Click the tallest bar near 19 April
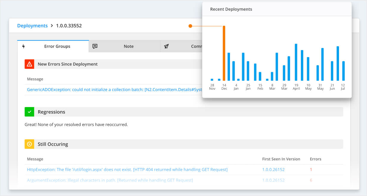Image resolution: width=367 pixels, height=196 pixels. (x=296, y=62)
